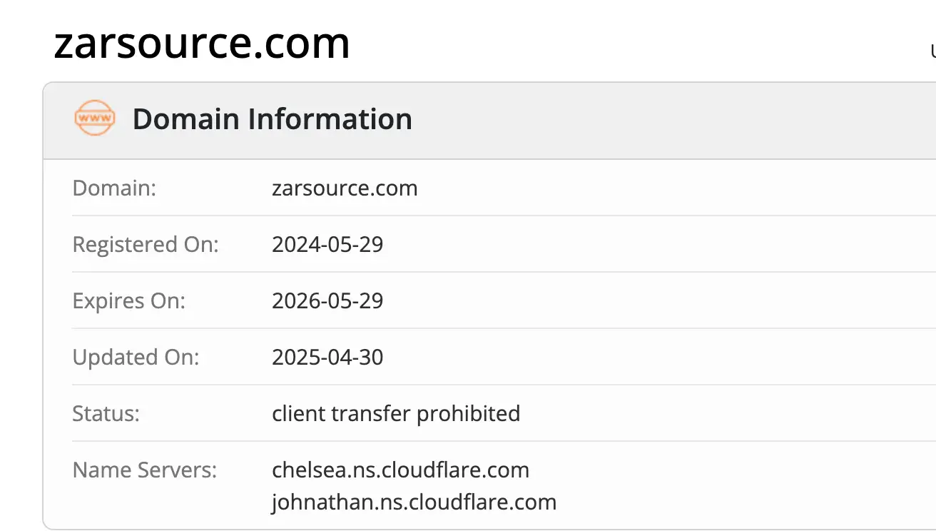The height and width of the screenshot is (531, 936).
Task: Click the zarsource.com page title heading
Action: click(x=202, y=43)
